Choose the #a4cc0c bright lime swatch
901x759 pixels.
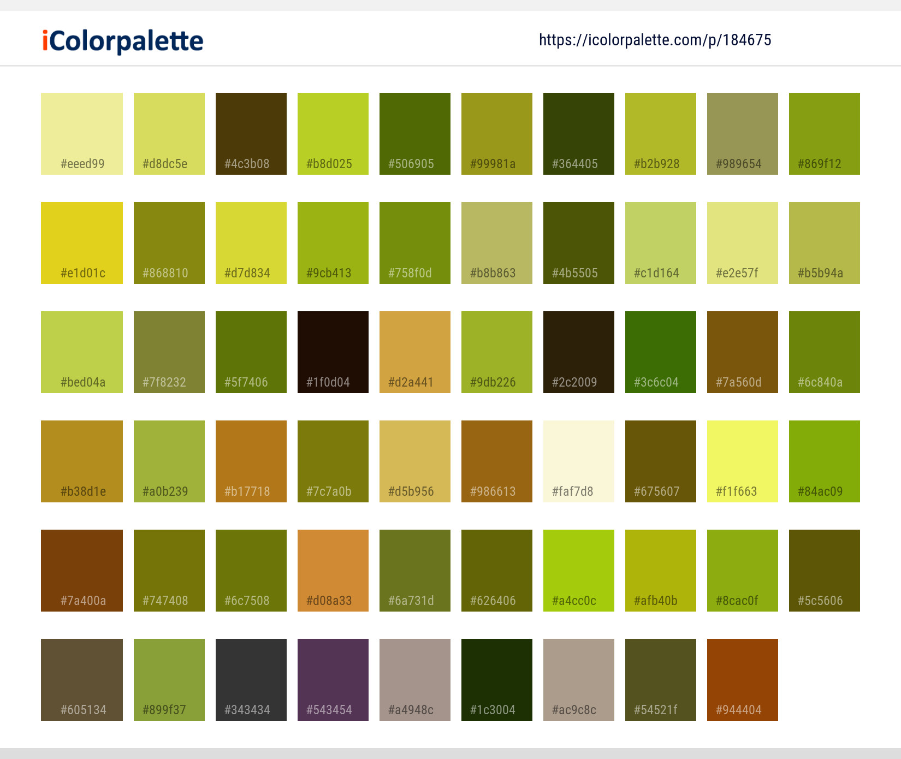(579, 571)
